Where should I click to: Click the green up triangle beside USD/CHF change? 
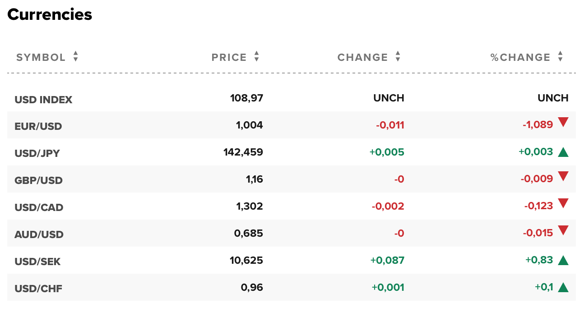tap(564, 286)
